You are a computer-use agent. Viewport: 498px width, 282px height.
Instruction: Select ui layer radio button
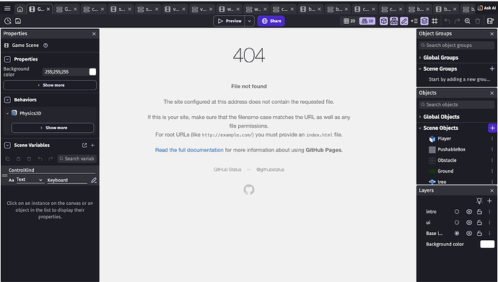point(457,223)
